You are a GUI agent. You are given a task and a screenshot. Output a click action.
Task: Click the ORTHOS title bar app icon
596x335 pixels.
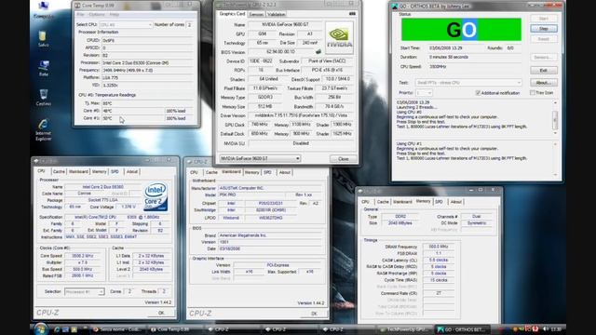point(395,7)
